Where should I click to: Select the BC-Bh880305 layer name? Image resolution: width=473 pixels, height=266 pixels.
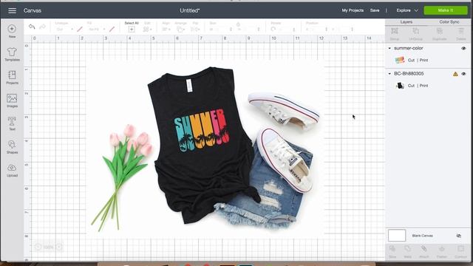(x=409, y=74)
